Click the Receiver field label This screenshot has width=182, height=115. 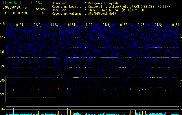[x=59, y=10]
